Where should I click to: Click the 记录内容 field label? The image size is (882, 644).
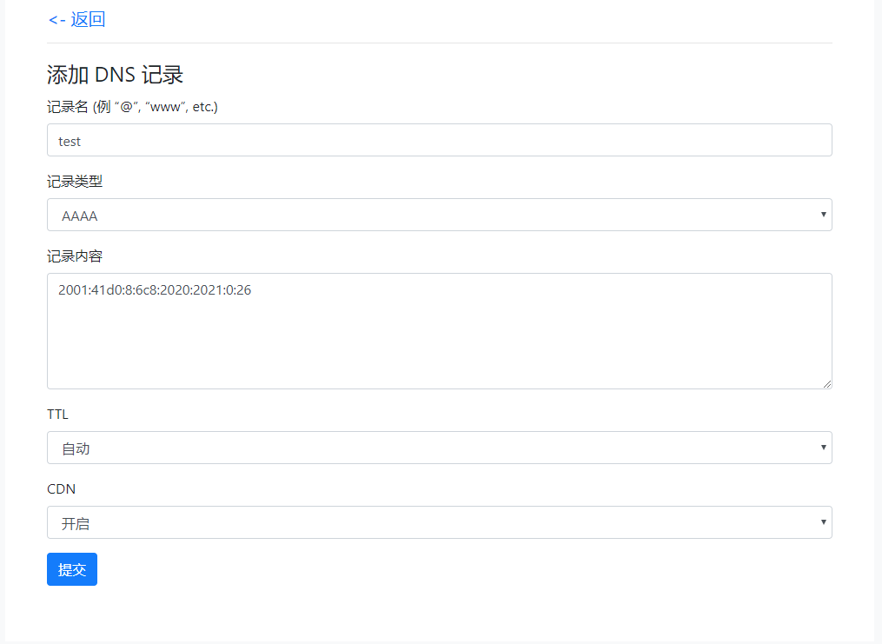coord(75,256)
